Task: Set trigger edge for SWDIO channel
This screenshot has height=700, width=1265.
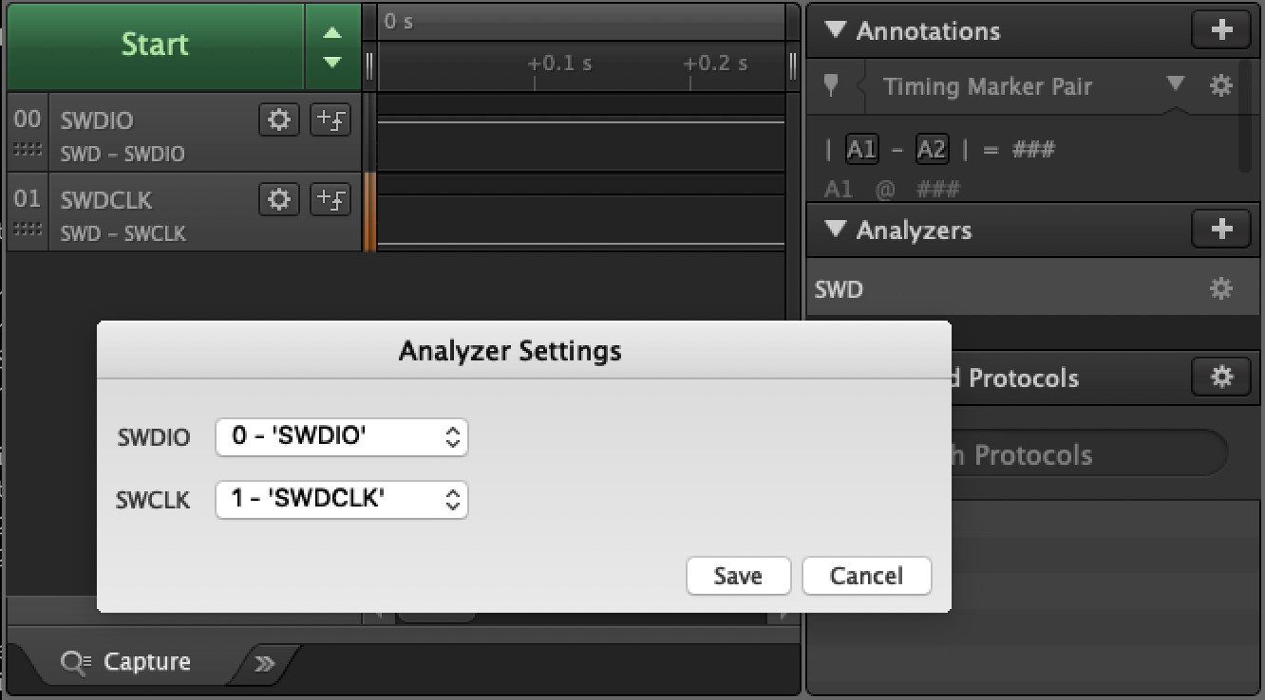Action: (330, 120)
